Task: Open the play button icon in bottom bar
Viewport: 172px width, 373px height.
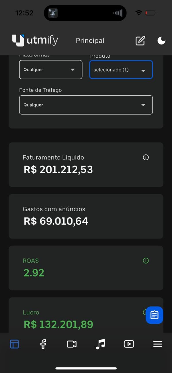Action: point(129,344)
